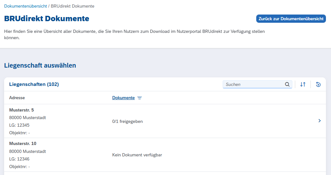Click LG: 12346 in second row
The image size is (331, 175).
tap(19, 159)
